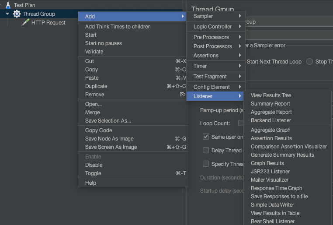Click Save Screen As Image
The height and width of the screenshot is (225, 333).
point(133,147)
